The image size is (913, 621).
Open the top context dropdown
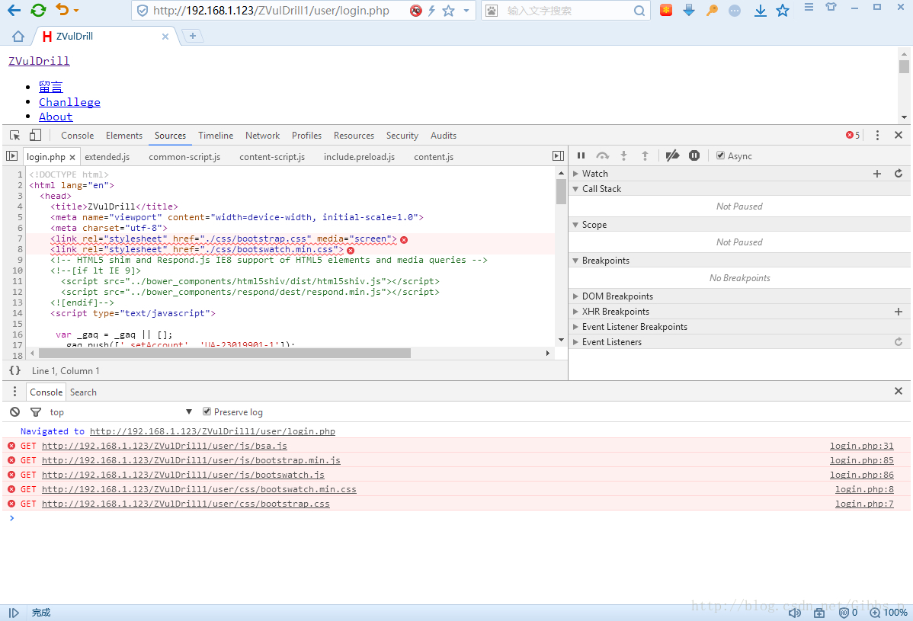coord(120,411)
